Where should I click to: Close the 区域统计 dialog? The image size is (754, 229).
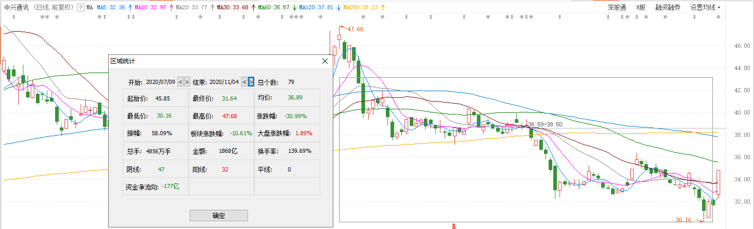[325, 61]
